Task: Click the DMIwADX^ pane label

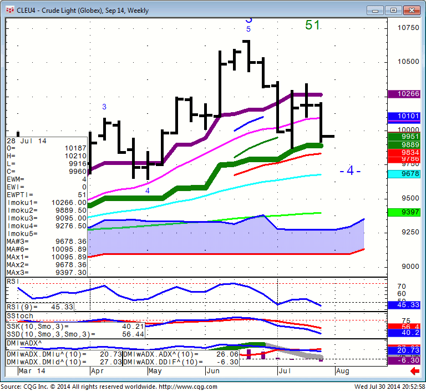Action: pos(24,343)
